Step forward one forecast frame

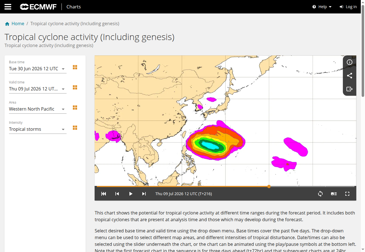click(144, 194)
